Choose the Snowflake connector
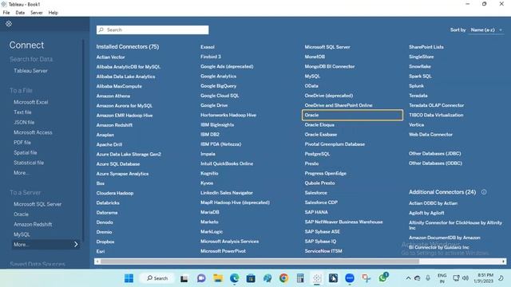 (420, 66)
